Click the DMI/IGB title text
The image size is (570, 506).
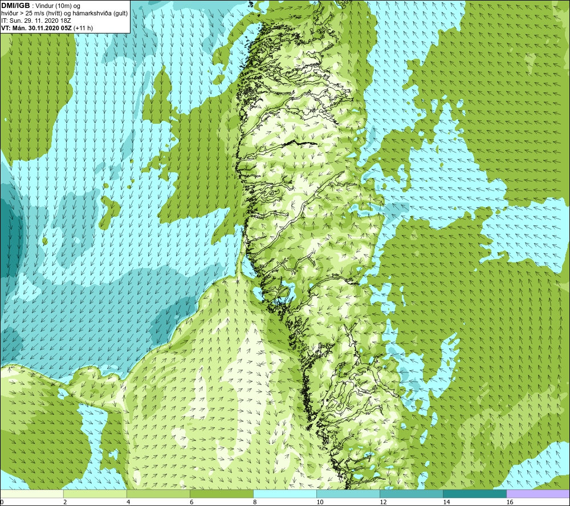click(x=15, y=6)
